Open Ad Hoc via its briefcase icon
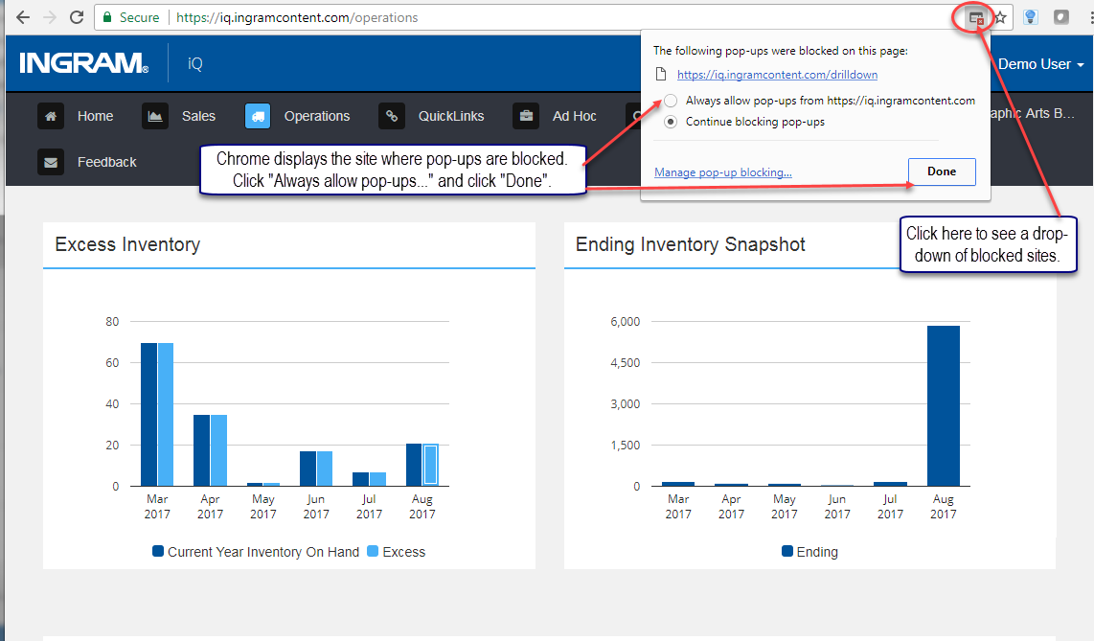Screen dimensions: 1094x641 coord(525,116)
